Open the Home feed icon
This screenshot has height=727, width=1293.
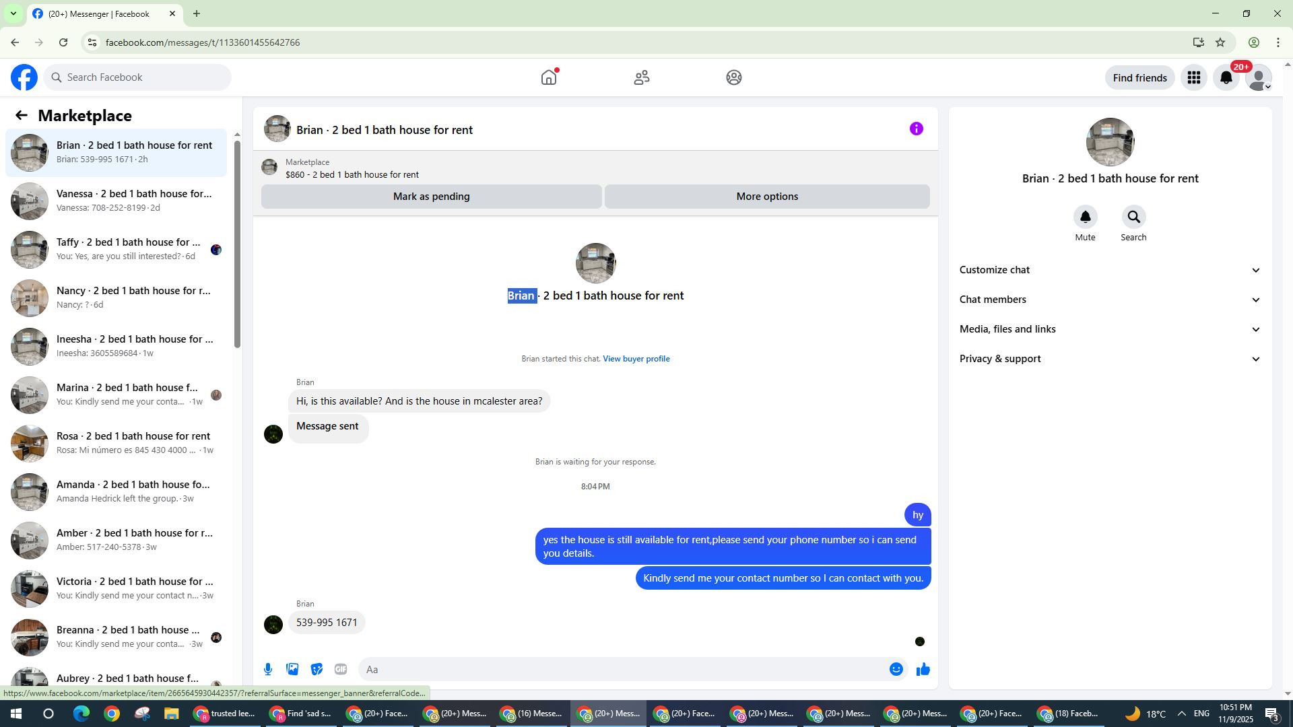coord(549,77)
